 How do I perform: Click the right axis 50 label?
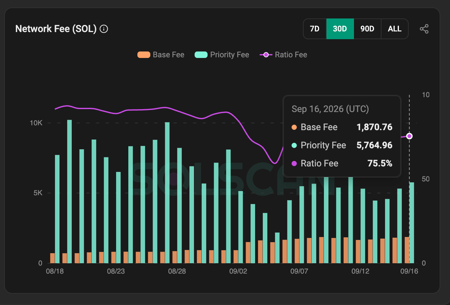click(x=426, y=179)
